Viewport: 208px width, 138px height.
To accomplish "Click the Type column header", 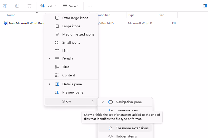I will coord(131,15).
